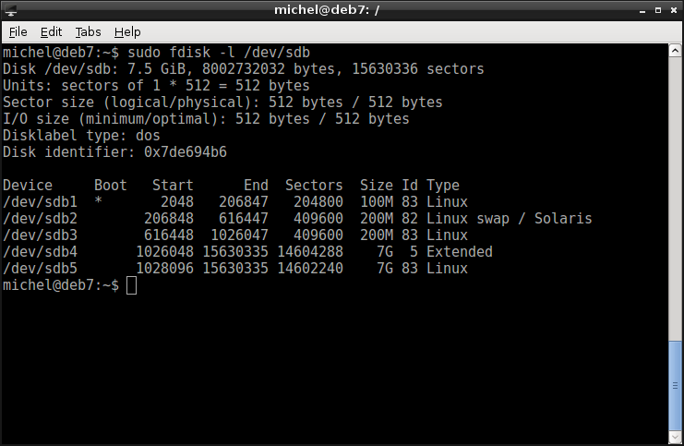The height and width of the screenshot is (446, 684).
Task: Click the 'Units: sectors of 1 * 512' line
Action: tap(156, 86)
